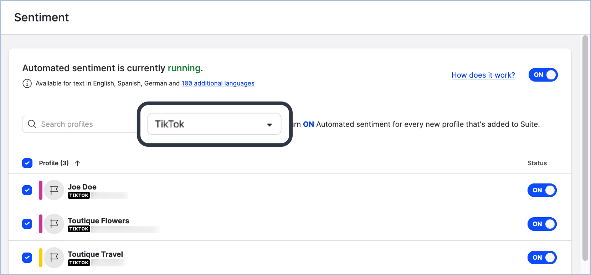
Task: Click the search magnifier icon
Action: pos(32,124)
